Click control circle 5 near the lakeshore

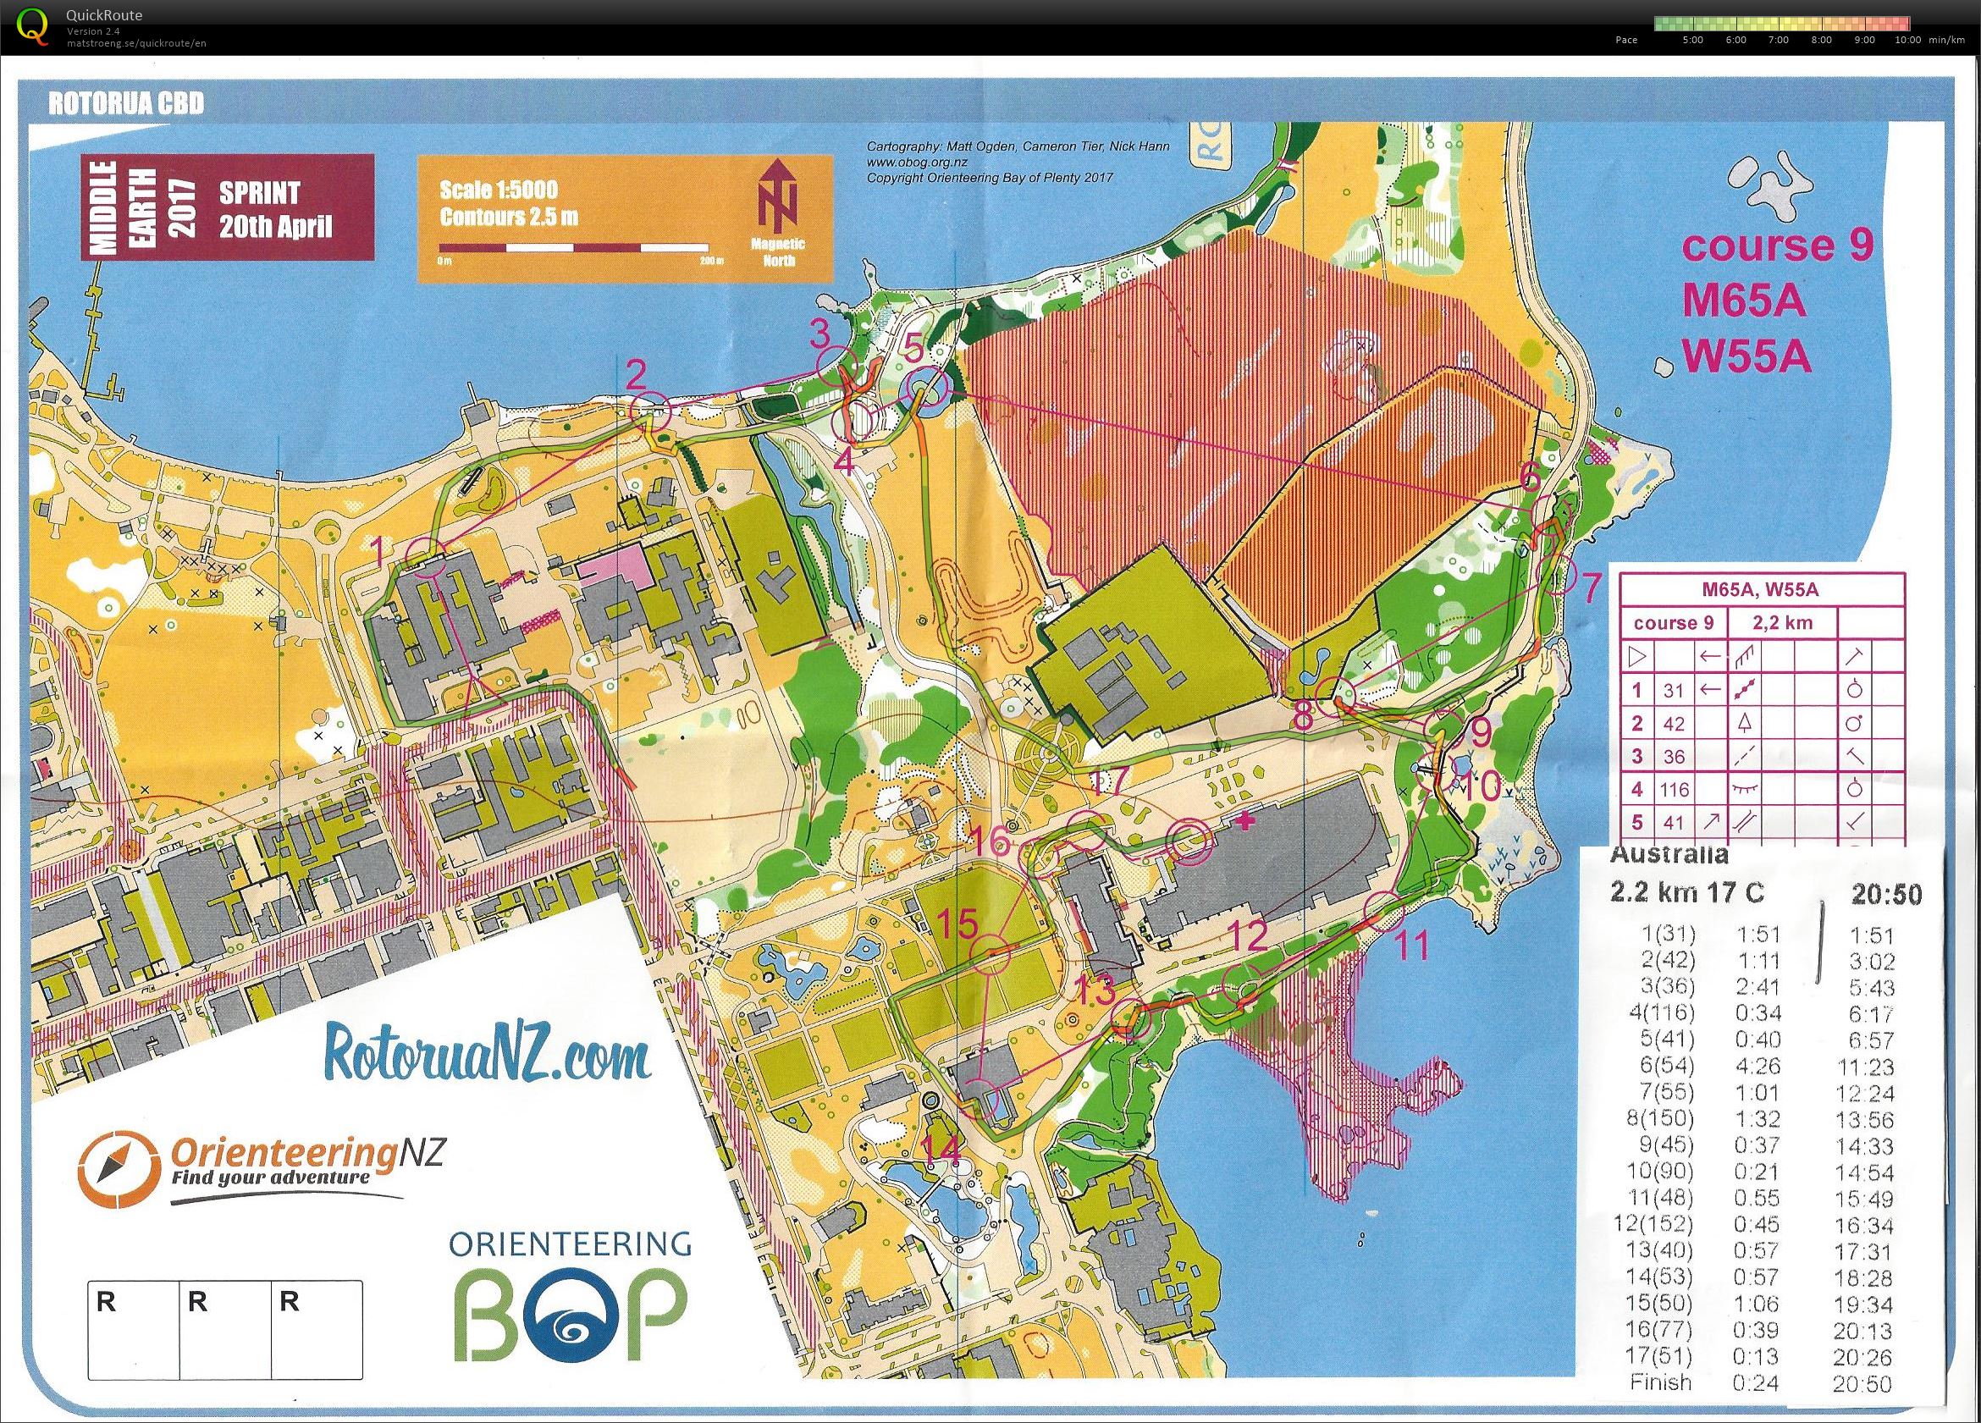point(926,388)
